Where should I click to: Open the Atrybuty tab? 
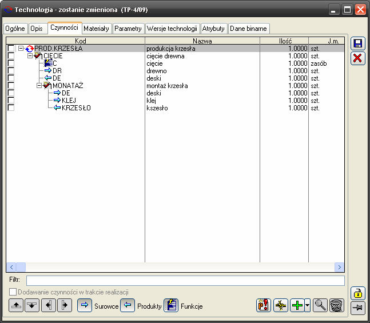213,29
